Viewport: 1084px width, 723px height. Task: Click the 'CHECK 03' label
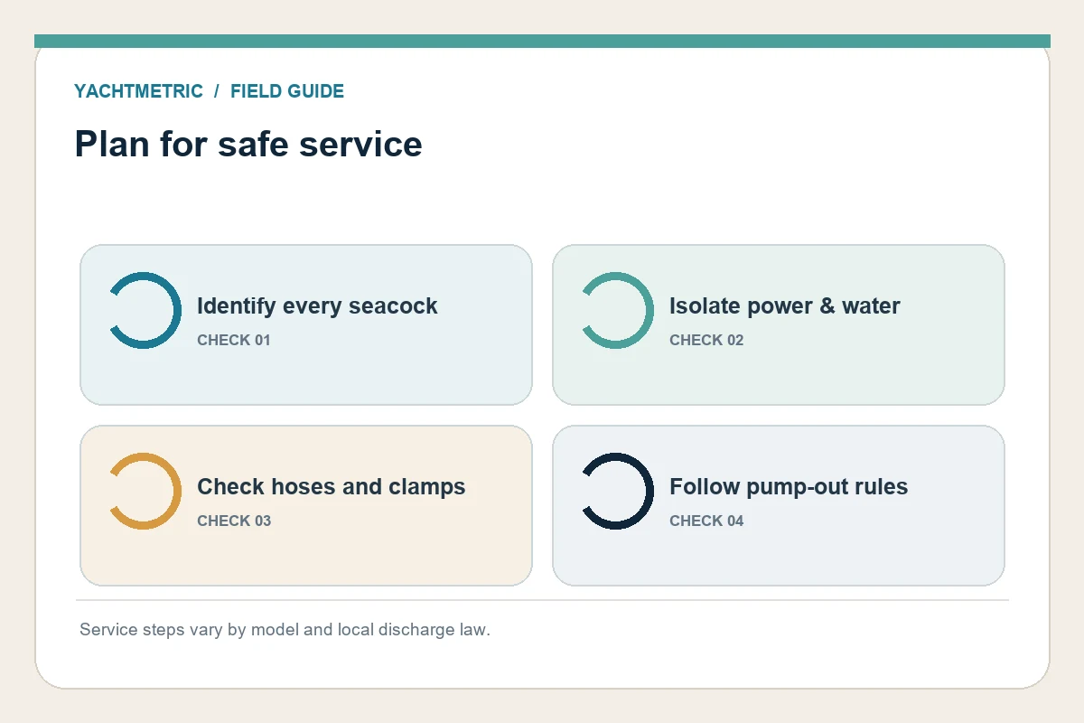click(x=234, y=521)
